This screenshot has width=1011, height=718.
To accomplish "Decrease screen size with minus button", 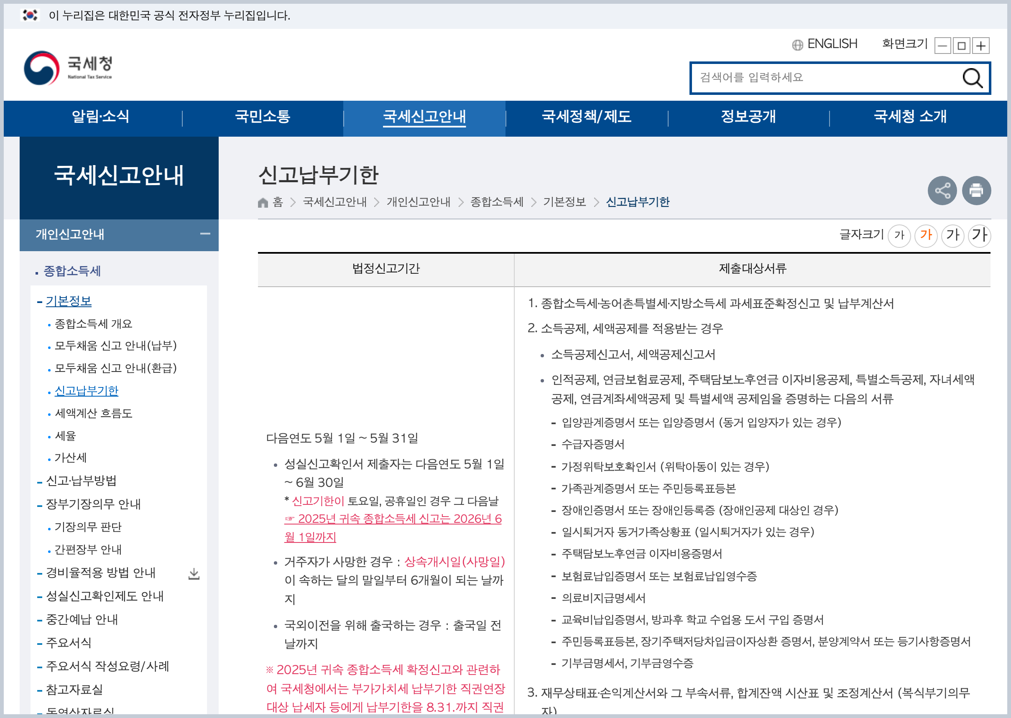I will (942, 46).
